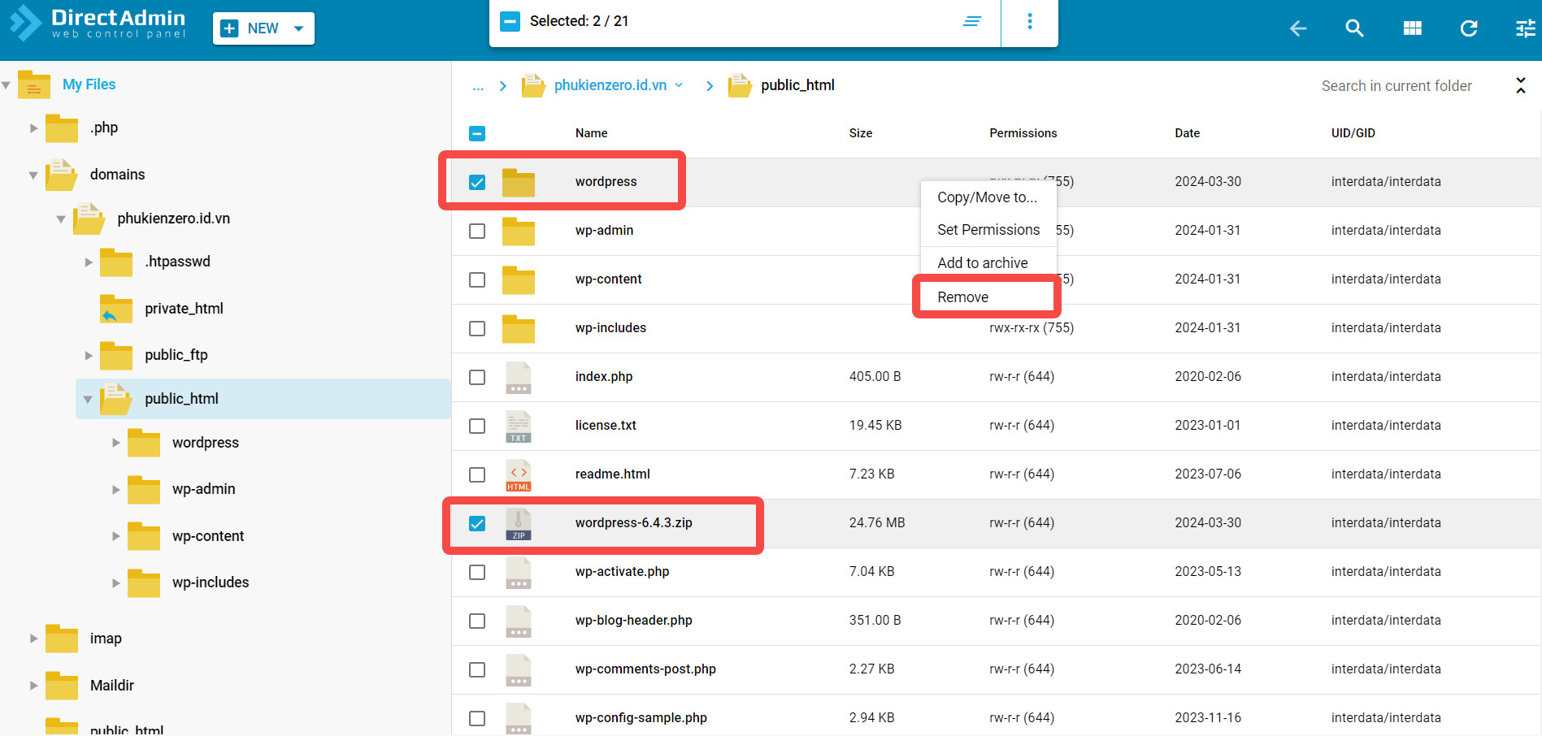
Task: Expand the .php folder in tree
Action: pyautogui.click(x=33, y=128)
